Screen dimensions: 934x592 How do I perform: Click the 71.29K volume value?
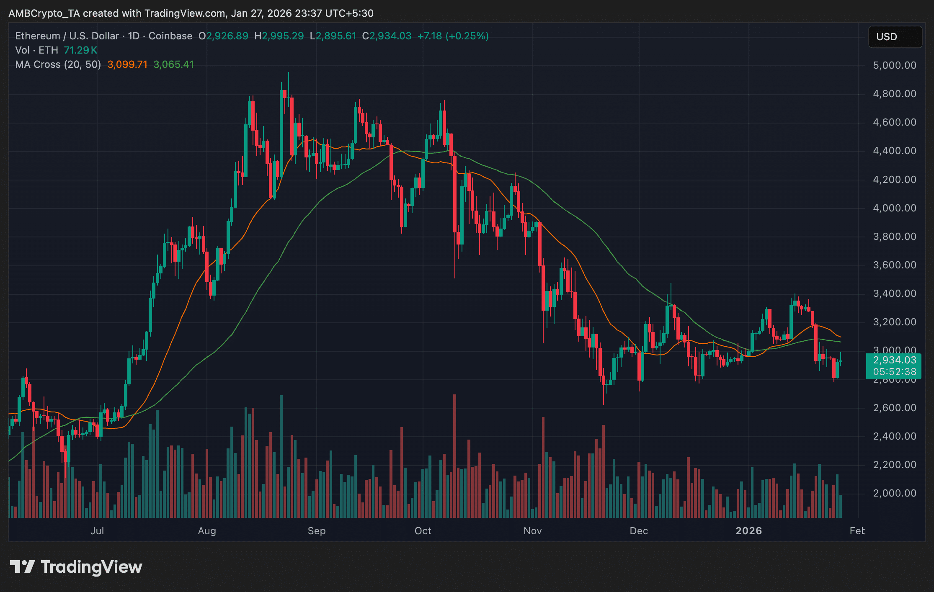(x=80, y=50)
